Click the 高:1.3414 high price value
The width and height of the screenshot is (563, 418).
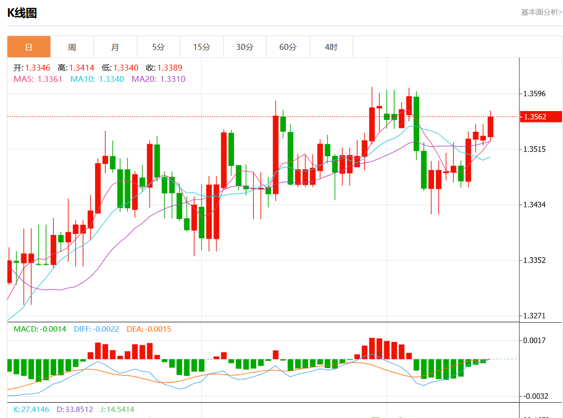76,68
